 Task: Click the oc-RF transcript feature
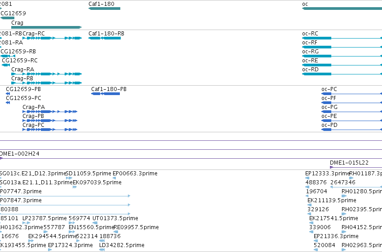coord(342,47)
